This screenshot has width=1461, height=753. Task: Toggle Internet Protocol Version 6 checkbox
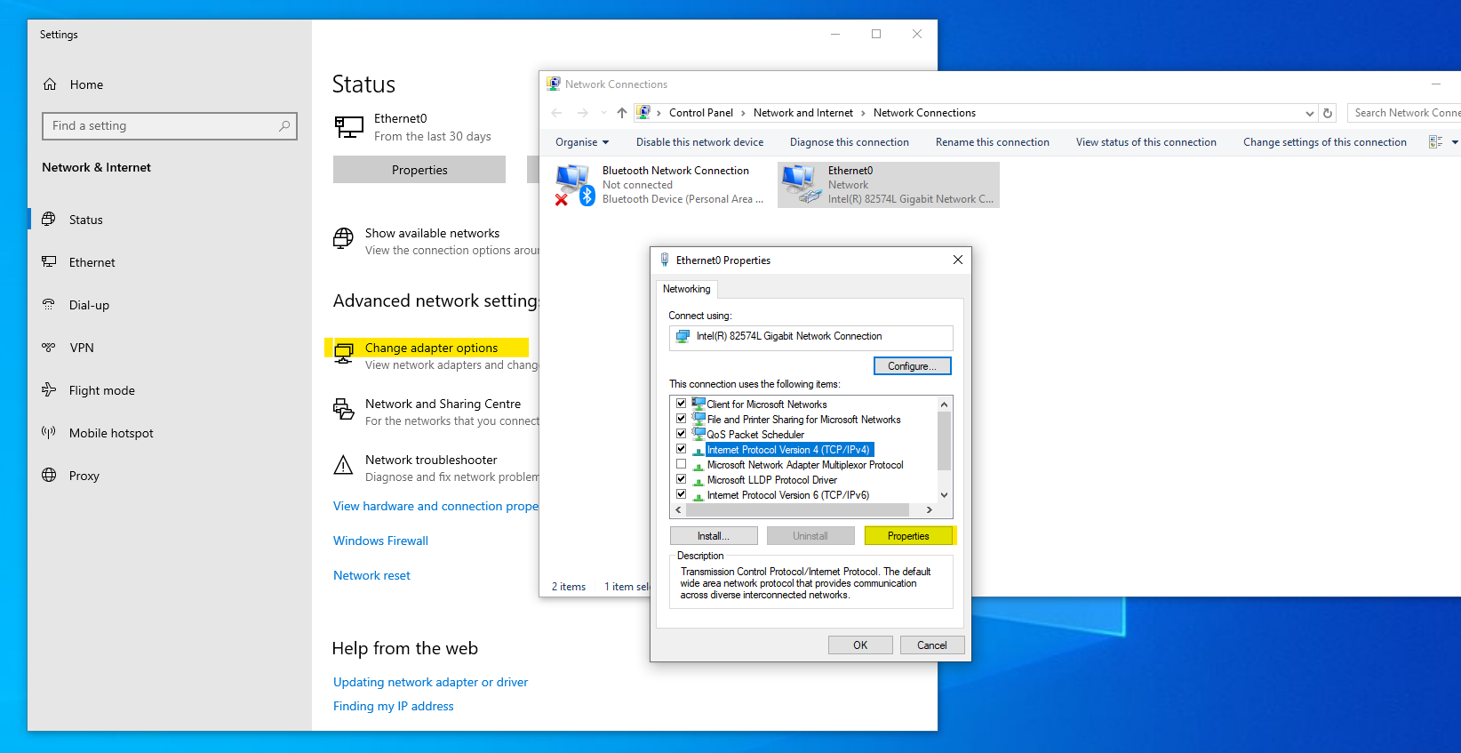tap(682, 494)
